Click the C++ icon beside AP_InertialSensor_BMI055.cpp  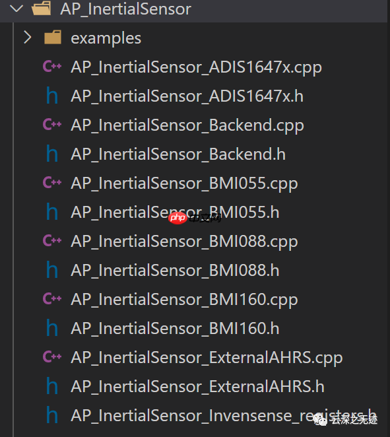click(52, 183)
